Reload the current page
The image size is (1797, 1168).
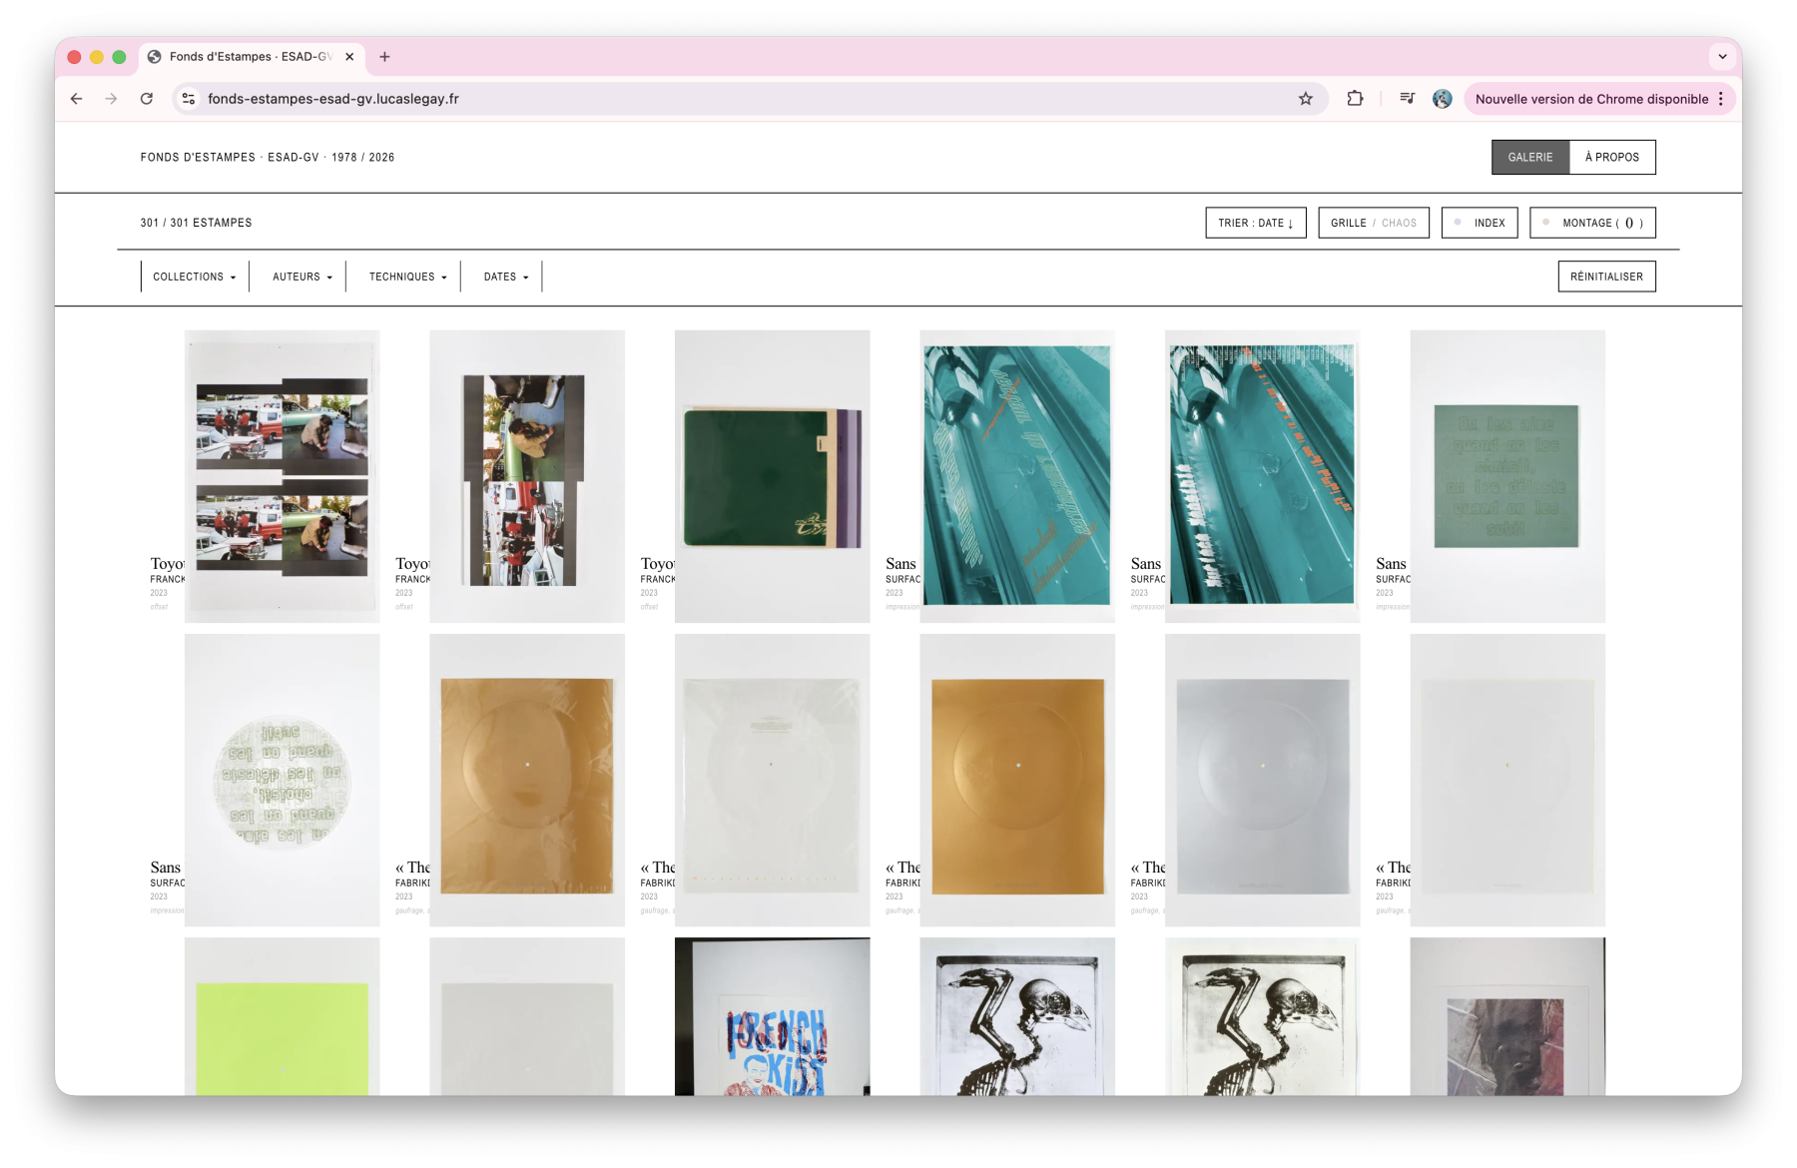[147, 99]
